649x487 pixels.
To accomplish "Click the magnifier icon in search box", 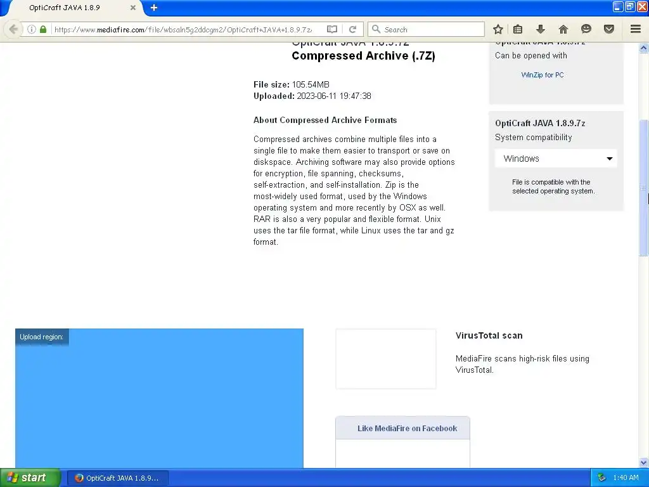I will click(376, 29).
